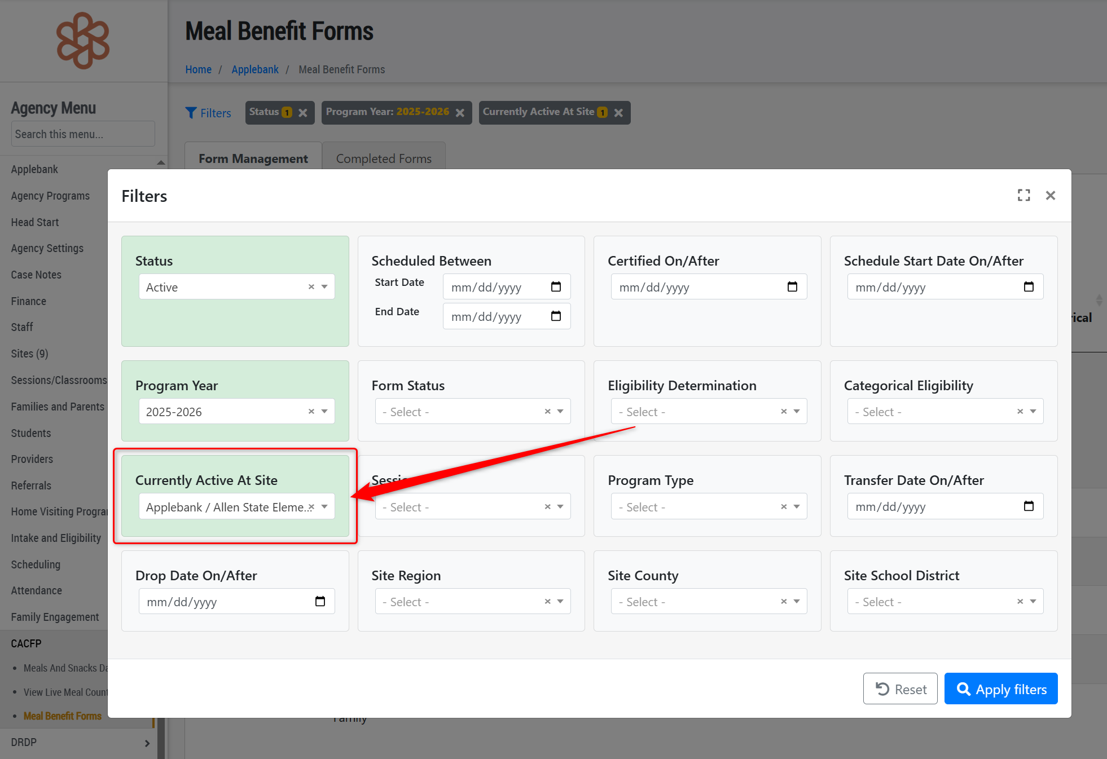Click the Applebank breadcrumb link
1107x759 pixels.
(254, 69)
